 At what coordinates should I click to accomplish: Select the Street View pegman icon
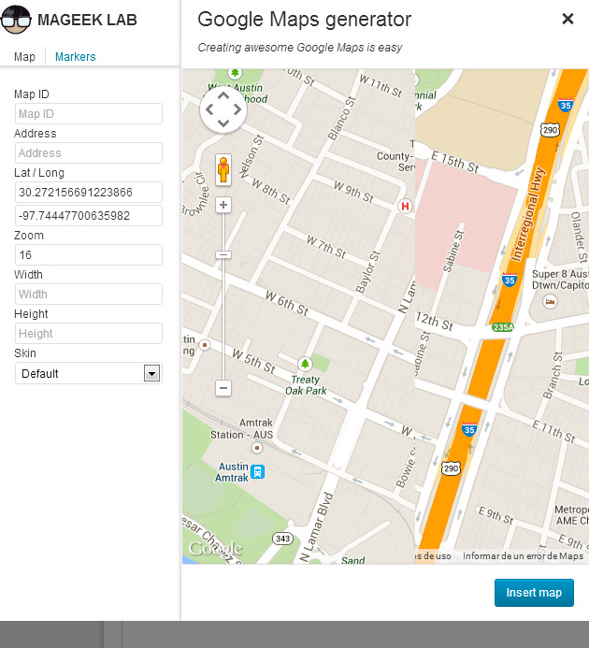[x=223, y=169]
